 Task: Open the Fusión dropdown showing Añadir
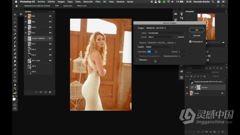coord(158,47)
